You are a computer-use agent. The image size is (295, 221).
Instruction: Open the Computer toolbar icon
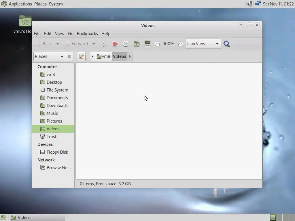click(x=147, y=44)
